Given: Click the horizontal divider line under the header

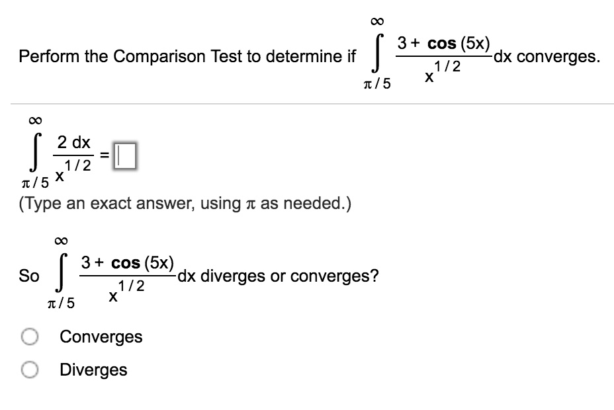Looking at the screenshot, I should click(312, 104).
